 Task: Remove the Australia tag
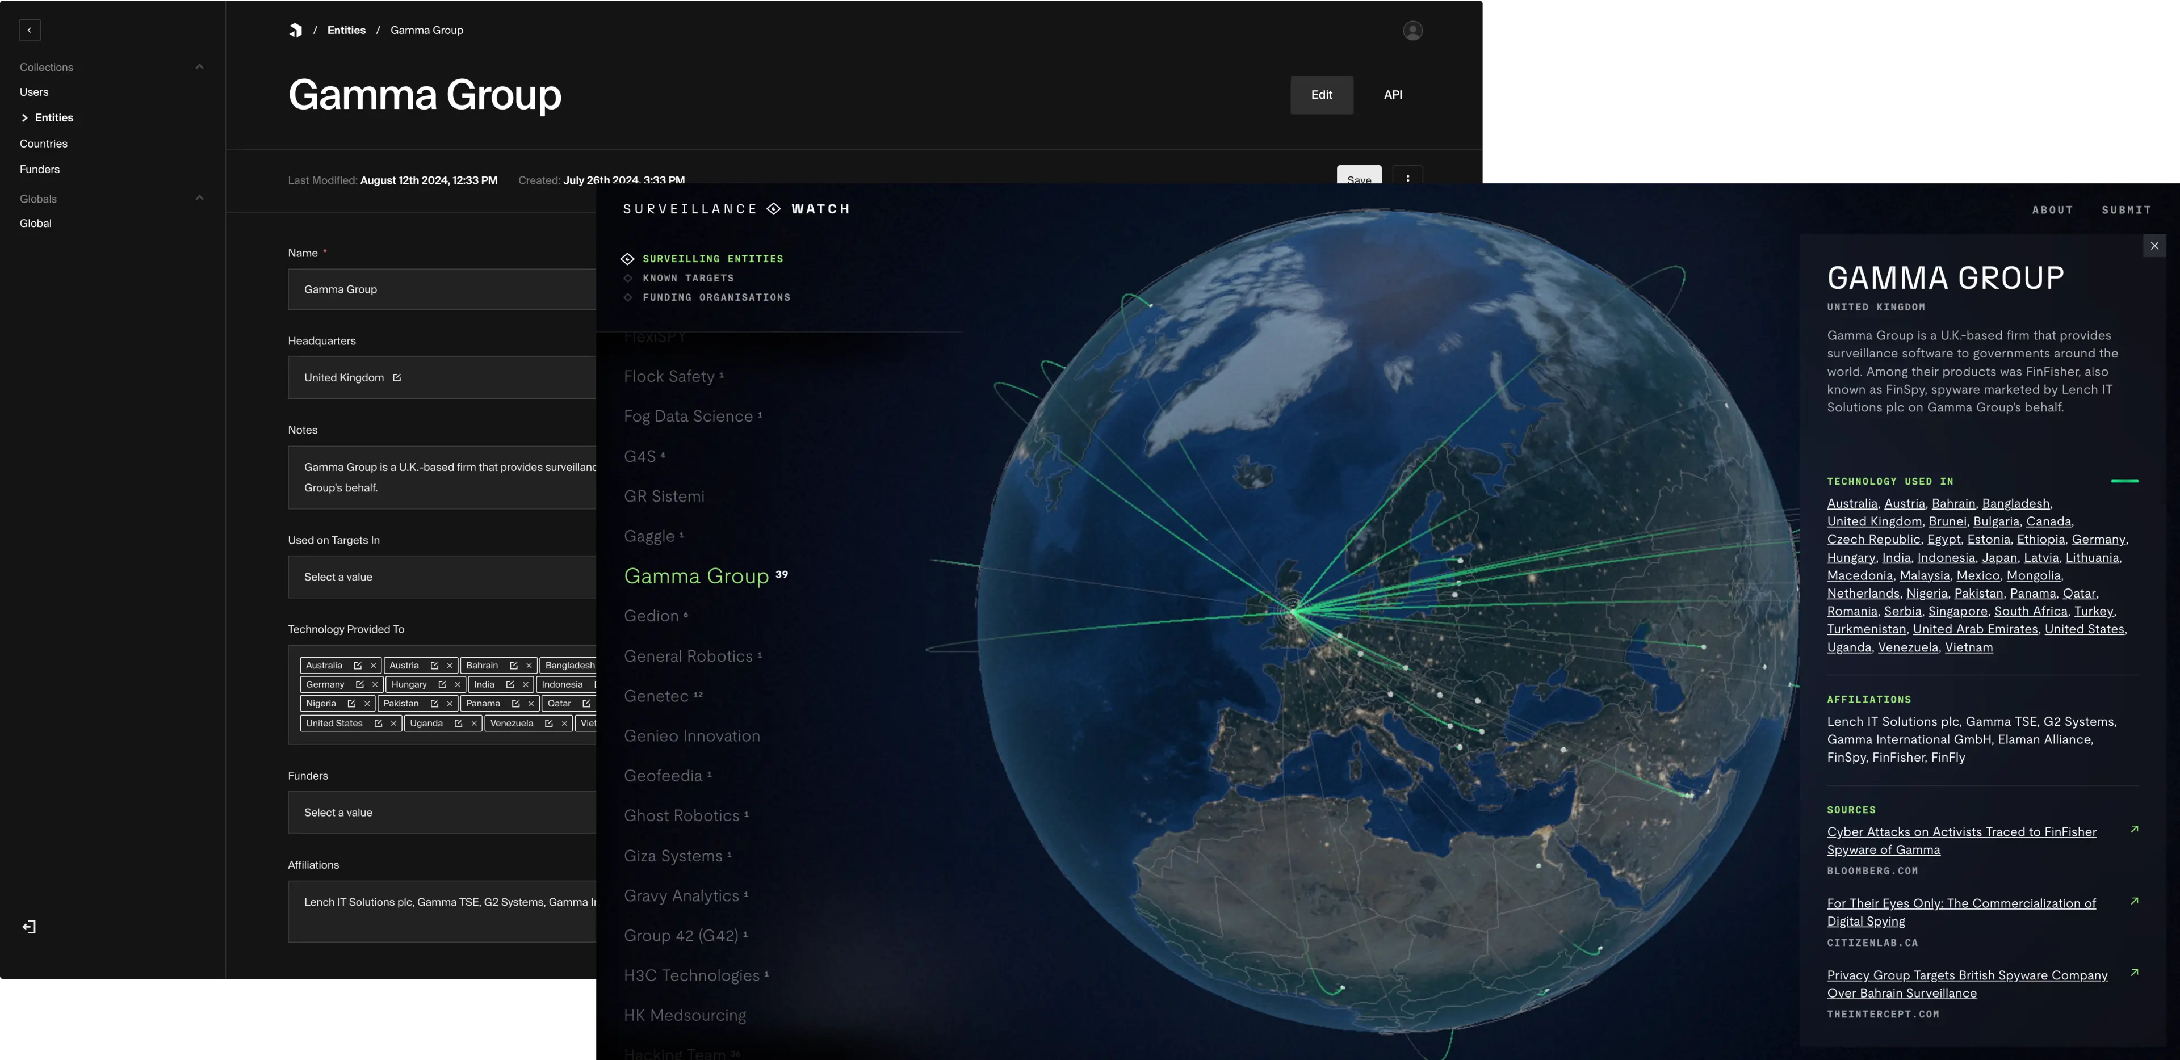coord(373,666)
